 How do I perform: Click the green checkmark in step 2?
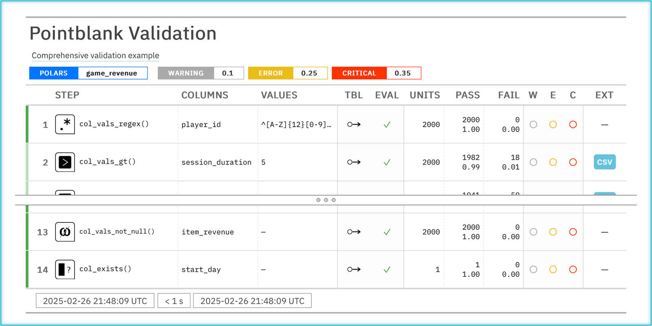coord(387,162)
